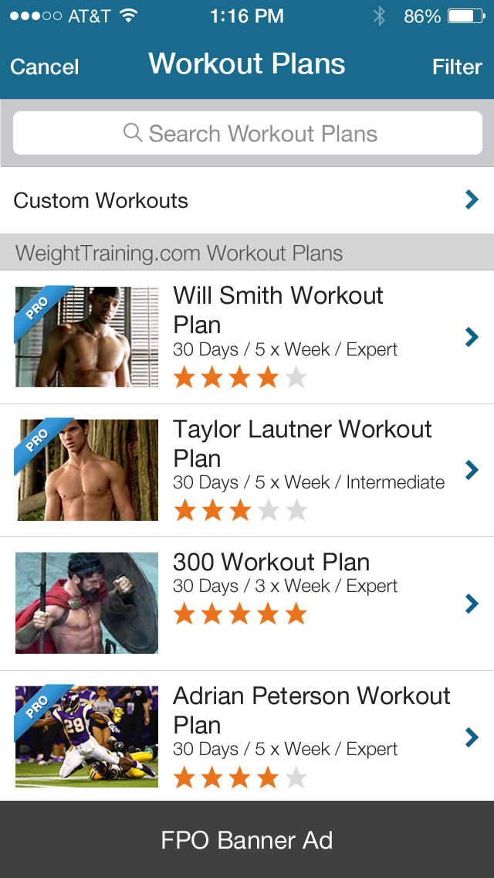This screenshot has width=494, height=878.
Task: Tap PRO ribbon on Will Smith thumbnail
Action: click(x=36, y=308)
